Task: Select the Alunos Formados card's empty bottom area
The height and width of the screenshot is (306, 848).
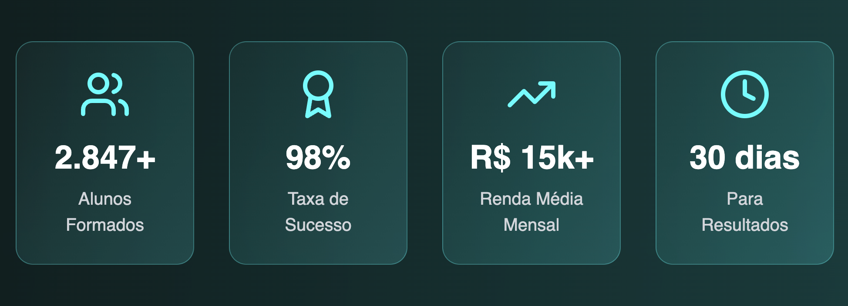Action: [x=105, y=250]
